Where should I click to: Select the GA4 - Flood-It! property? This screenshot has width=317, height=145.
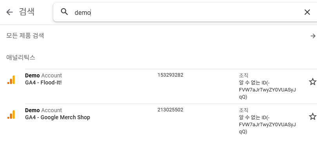[x=43, y=83]
